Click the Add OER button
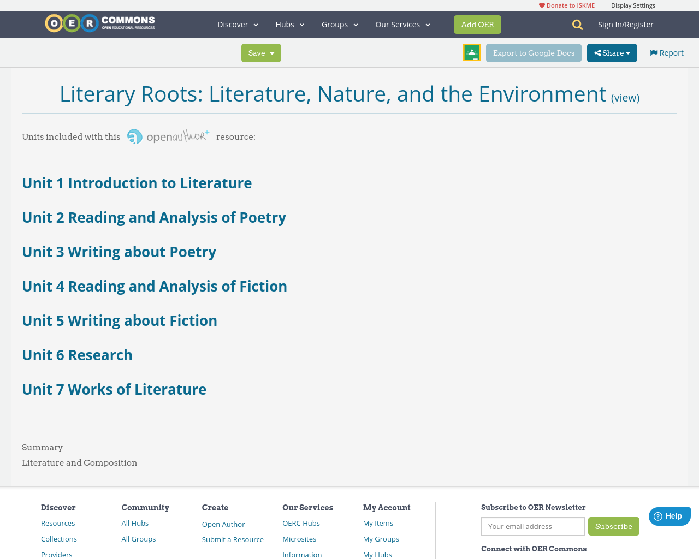Screen dimensions: 699x559 [x=477, y=24]
